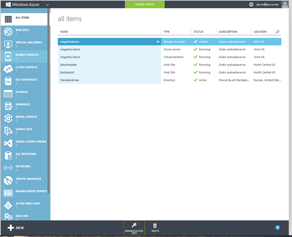Screen dimensions: 292x237
Task: Open Web Sites section icon
Action: click(8, 32)
